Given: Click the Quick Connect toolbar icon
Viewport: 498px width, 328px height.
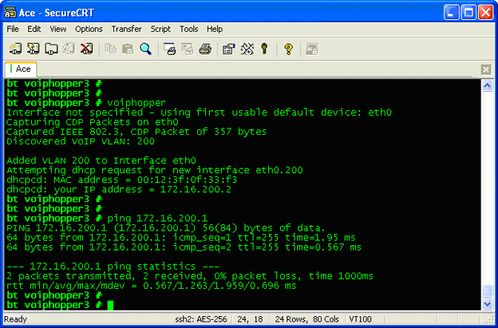Looking at the screenshot, I should [33, 49].
